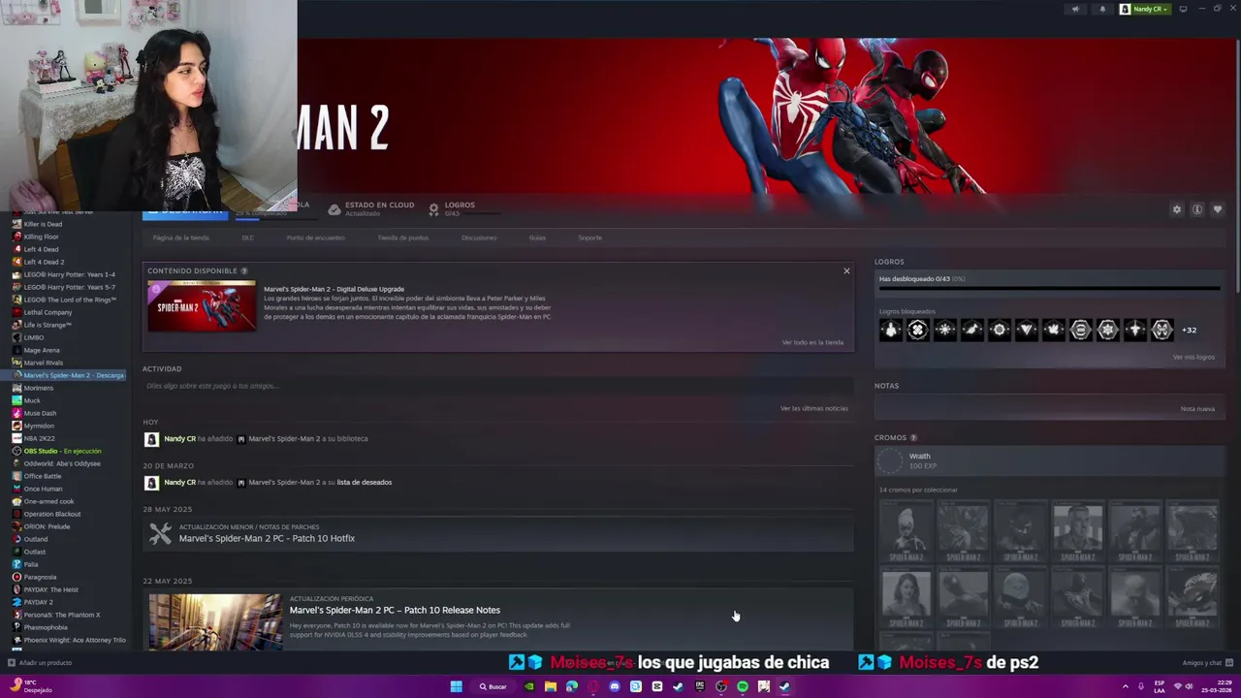This screenshot has width=1241, height=698.
Task: Click Añadir un producto
Action: [x=40, y=663]
